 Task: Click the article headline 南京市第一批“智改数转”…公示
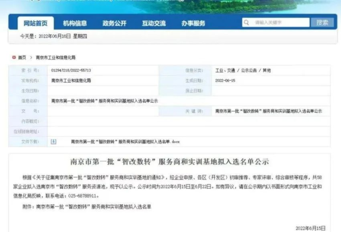click(x=169, y=162)
